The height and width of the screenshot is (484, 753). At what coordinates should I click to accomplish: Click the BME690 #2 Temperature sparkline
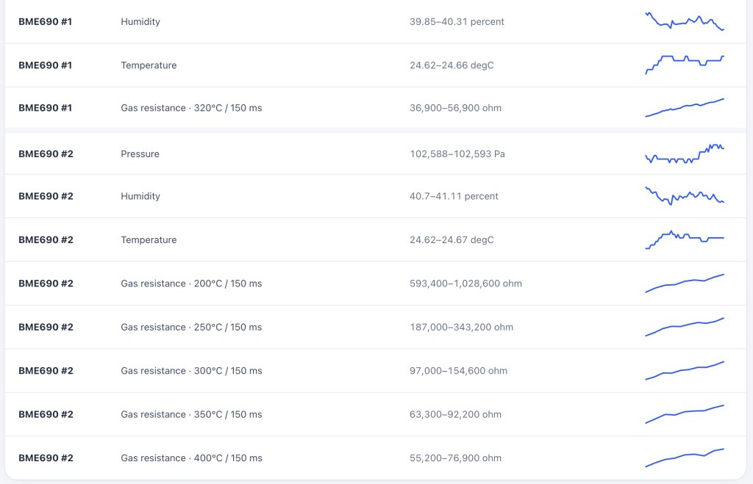pos(685,239)
